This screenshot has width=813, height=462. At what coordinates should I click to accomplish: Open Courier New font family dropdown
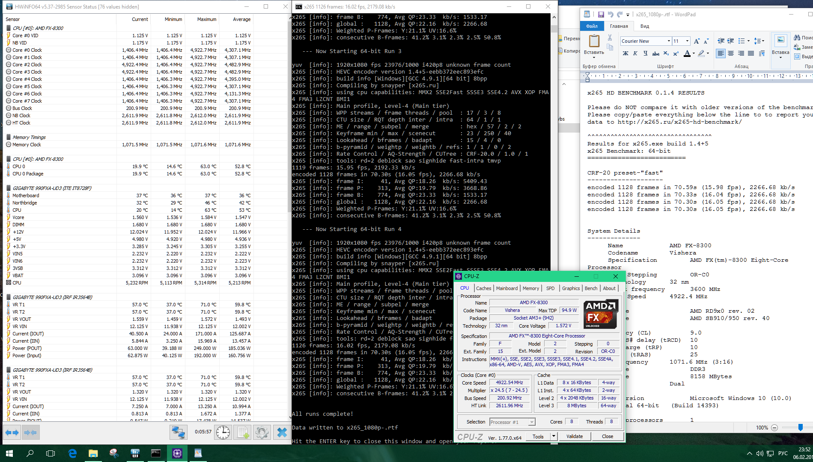pyautogui.click(x=669, y=41)
